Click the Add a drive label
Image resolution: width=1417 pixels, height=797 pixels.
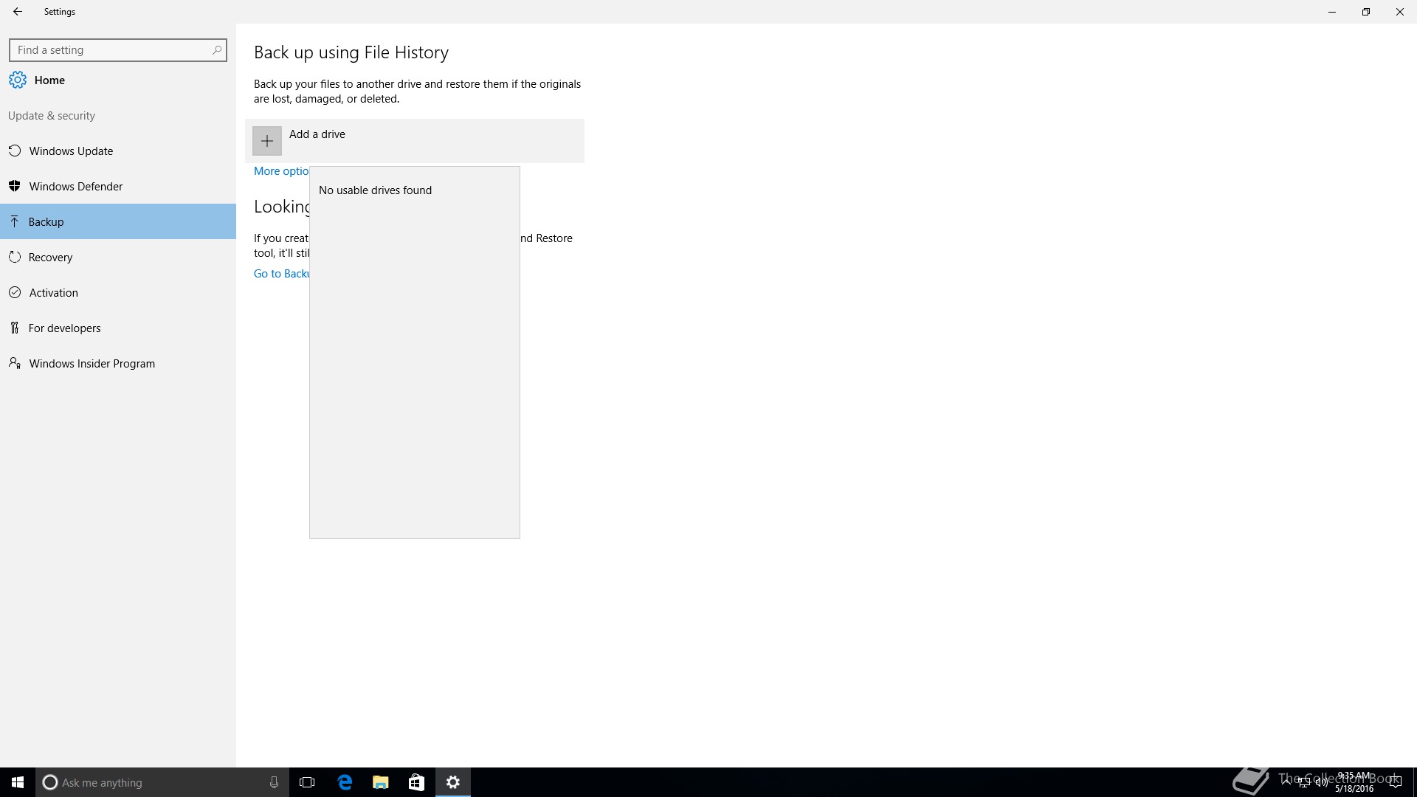point(317,134)
